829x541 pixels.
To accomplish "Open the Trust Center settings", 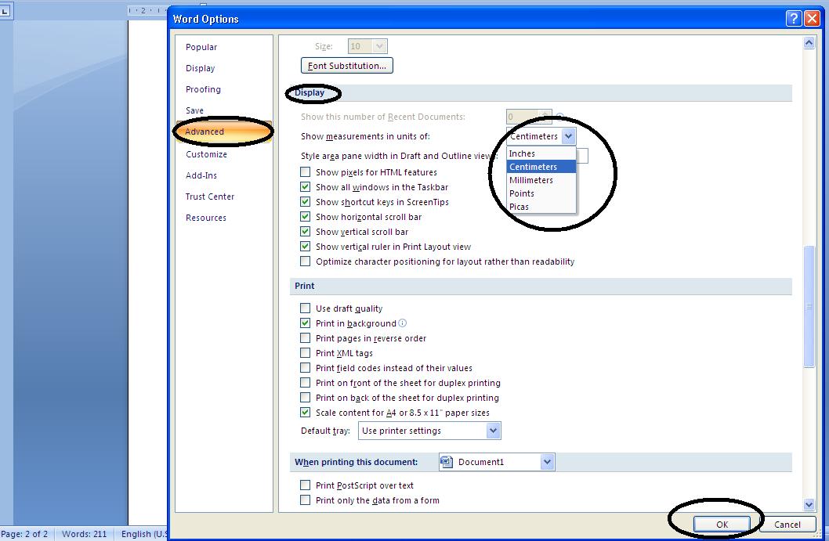I will point(208,197).
